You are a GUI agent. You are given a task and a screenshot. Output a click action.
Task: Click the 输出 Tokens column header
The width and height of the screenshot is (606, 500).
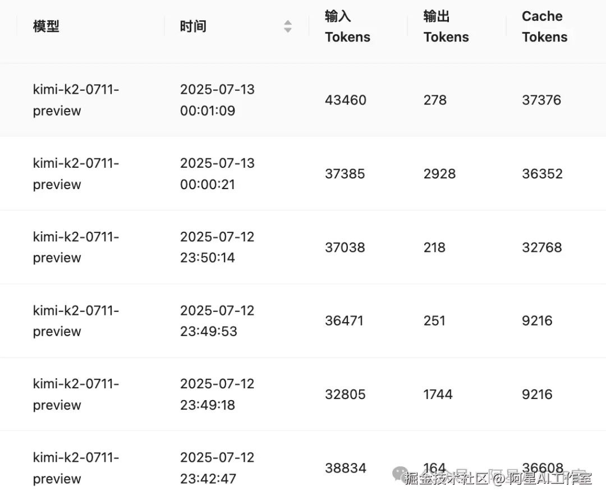(x=446, y=27)
